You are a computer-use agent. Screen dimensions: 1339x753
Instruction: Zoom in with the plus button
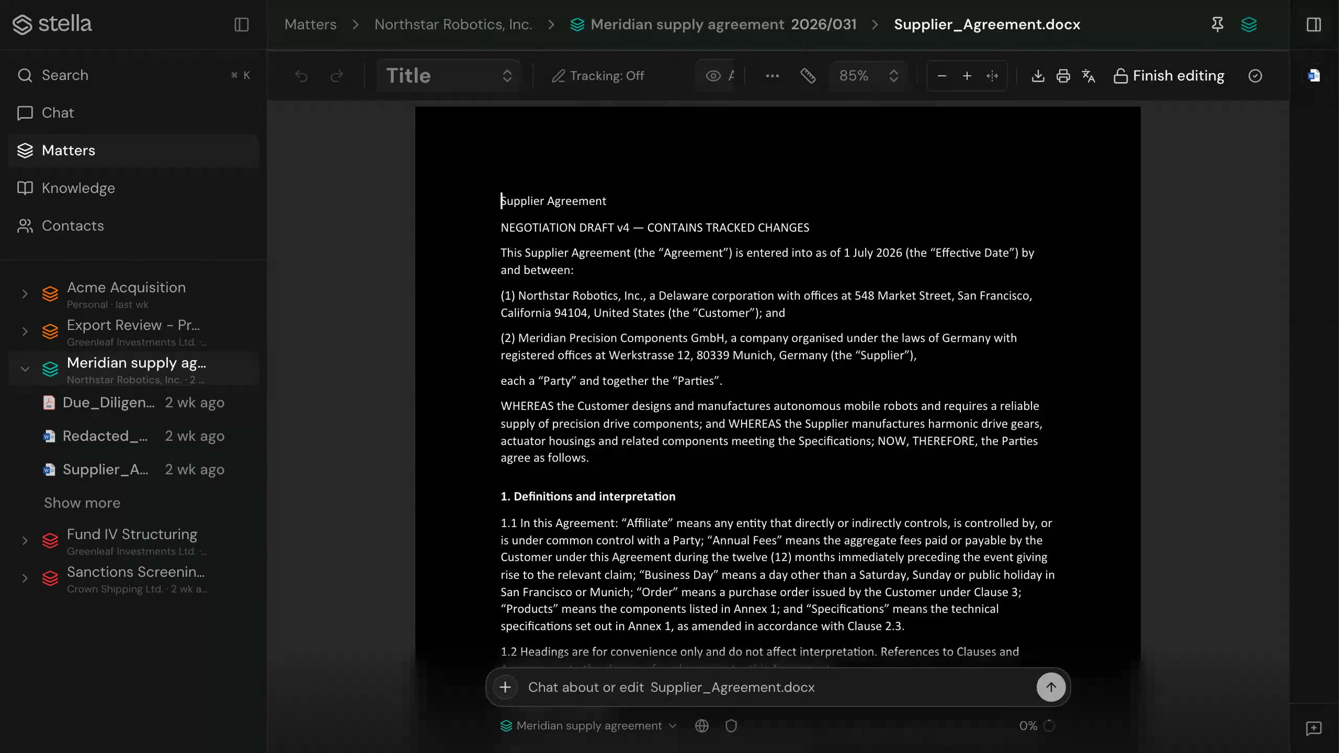[x=967, y=76]
